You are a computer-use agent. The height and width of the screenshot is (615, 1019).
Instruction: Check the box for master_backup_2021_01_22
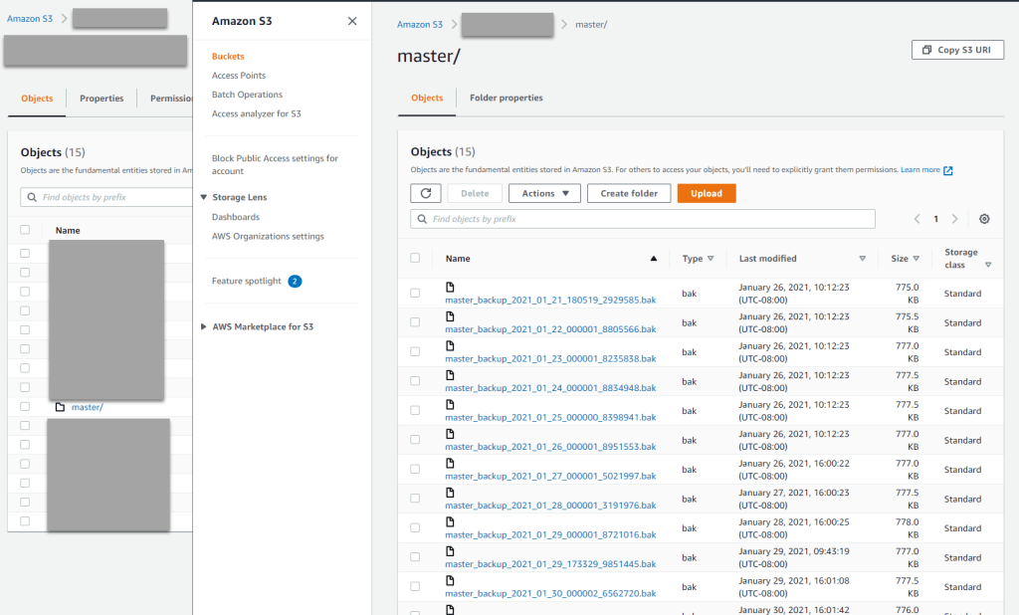point(417,322)
